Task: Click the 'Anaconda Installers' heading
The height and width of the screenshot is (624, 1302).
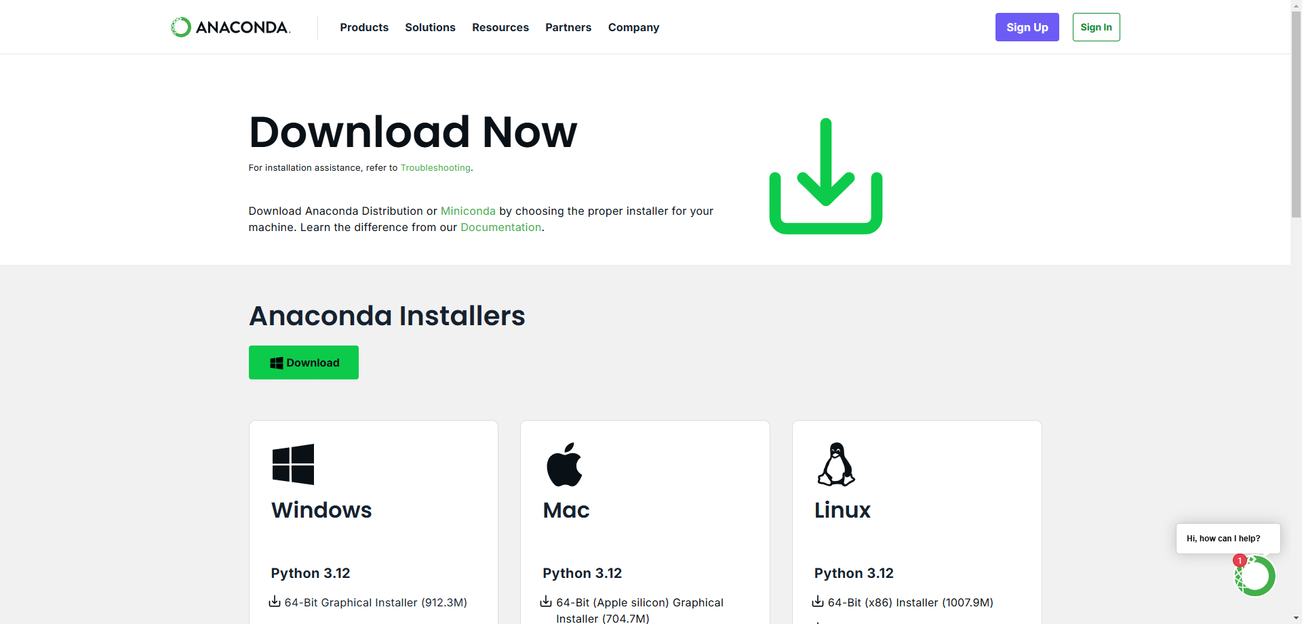Action: (387, 316)
